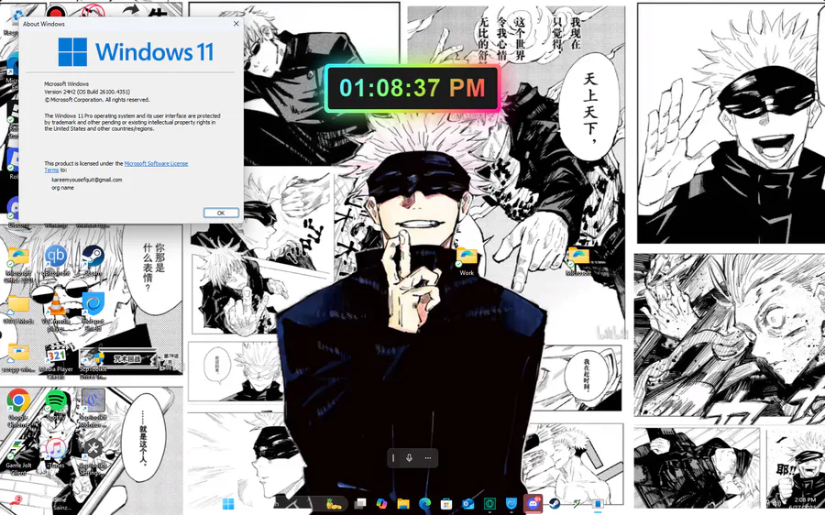Open Media Player Classic desktop shortcut
Viewport: 825px width, 515px height.
(56, 361)
